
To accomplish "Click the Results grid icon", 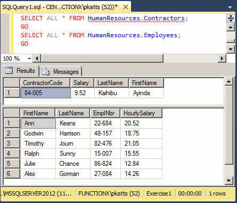I will point(9,71).
